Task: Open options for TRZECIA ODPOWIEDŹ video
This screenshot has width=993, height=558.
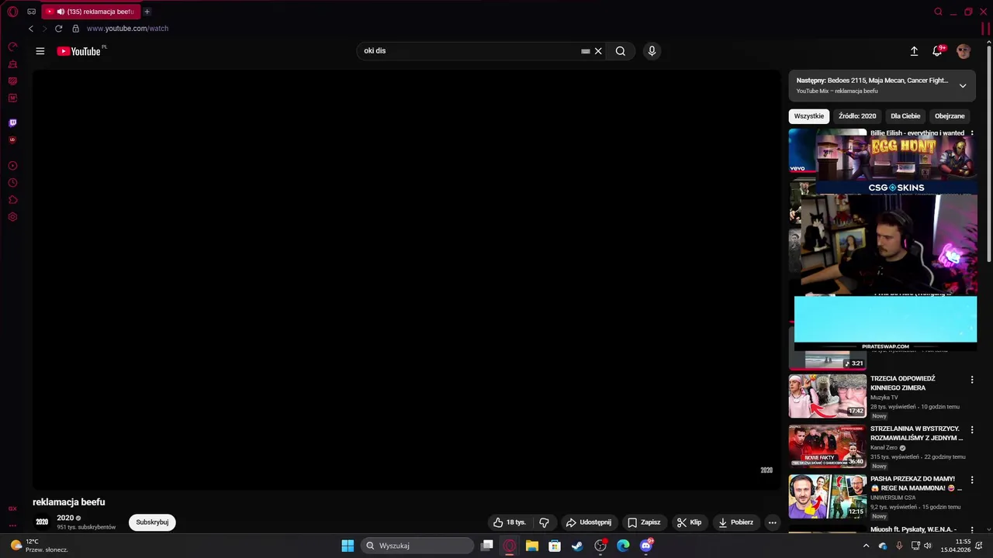Action: tap(972, 380)
